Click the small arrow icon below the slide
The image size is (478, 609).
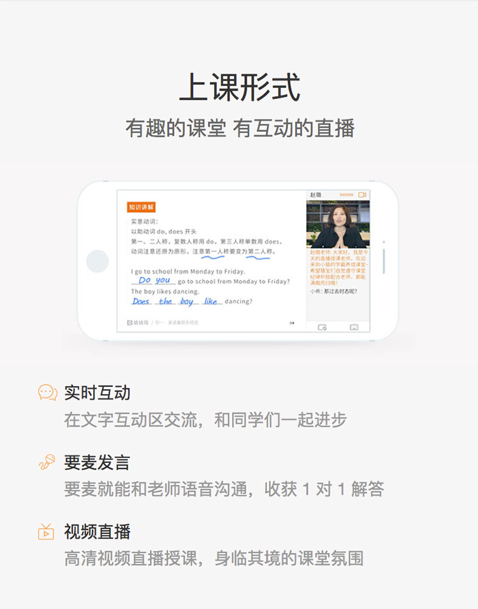pos(292,323)
